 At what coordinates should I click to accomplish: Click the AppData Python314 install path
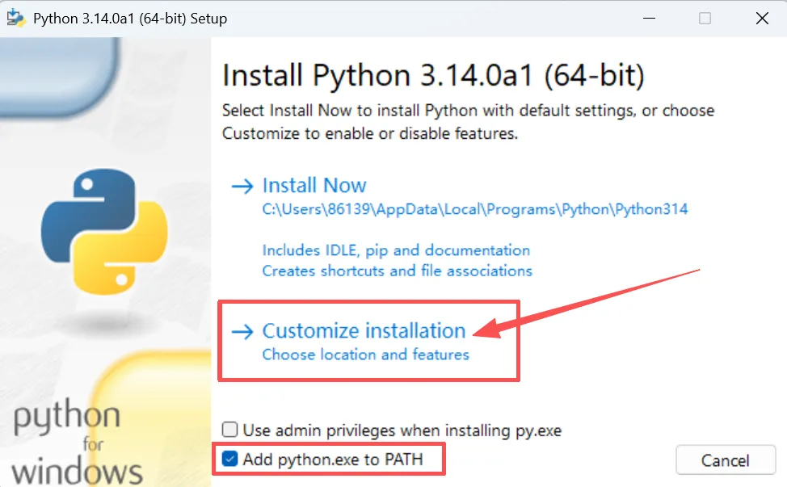coord(474,209)
